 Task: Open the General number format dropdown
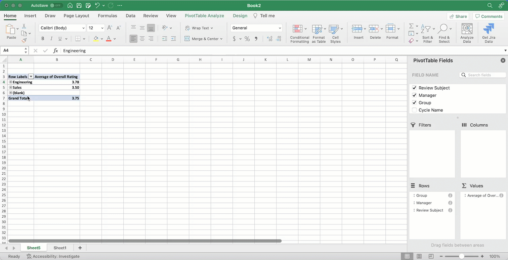pos(280,28)
